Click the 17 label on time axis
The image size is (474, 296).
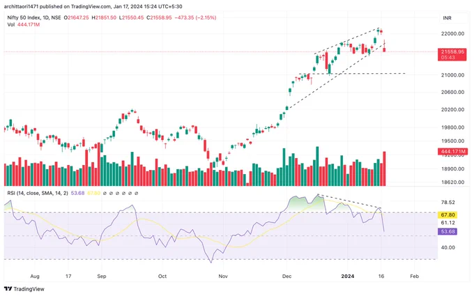(68, 276)
